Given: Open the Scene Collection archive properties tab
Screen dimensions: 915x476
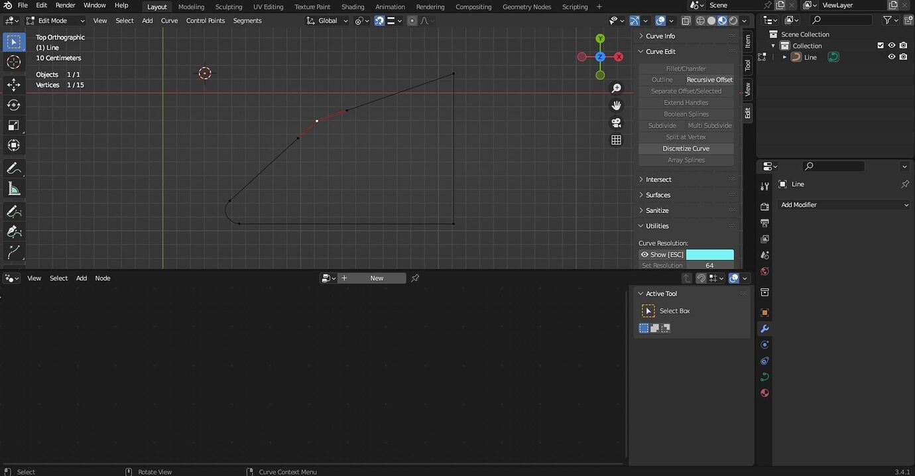Looking at the screenshot, I should point(764,292).
